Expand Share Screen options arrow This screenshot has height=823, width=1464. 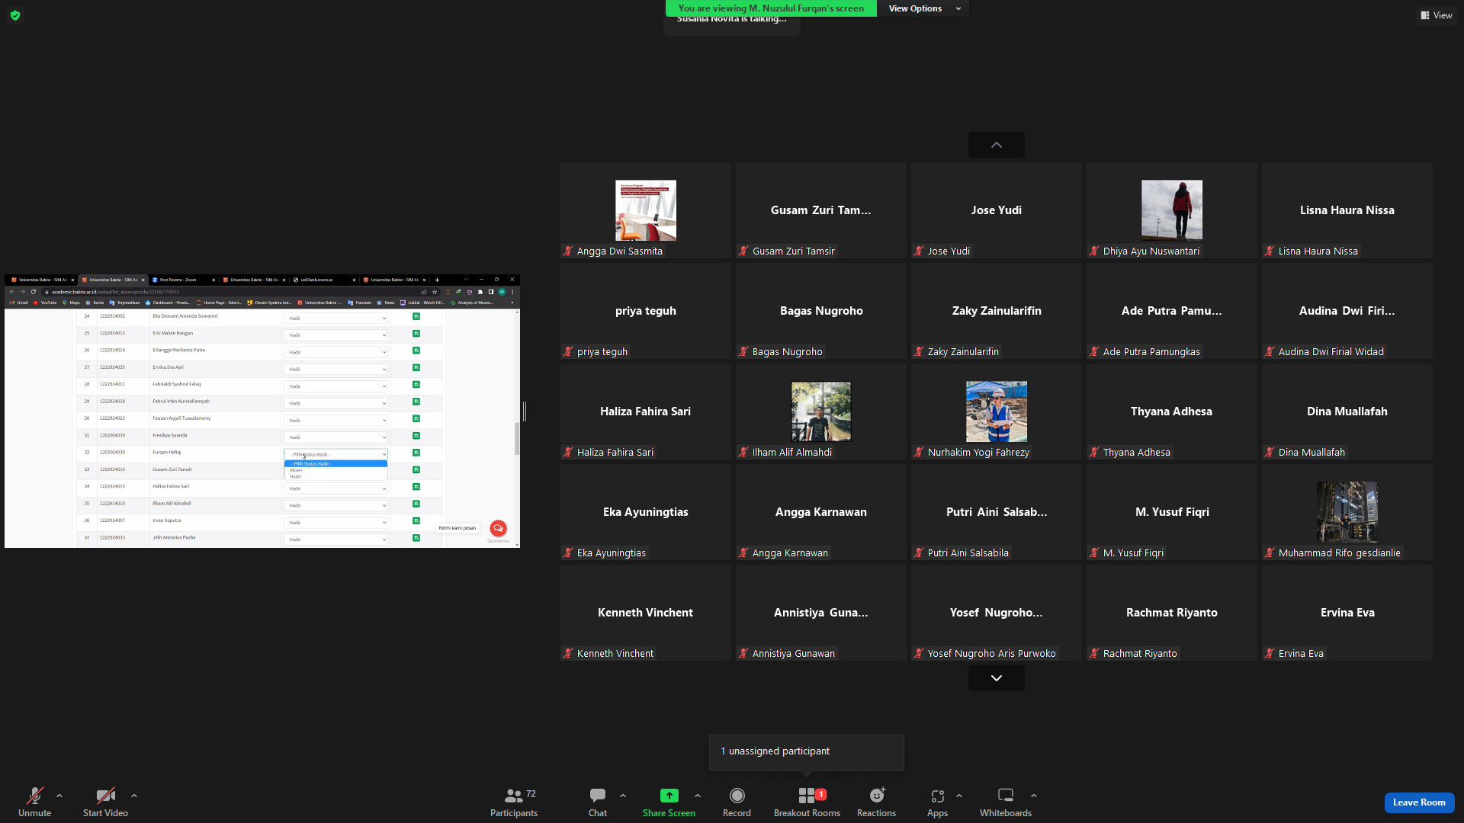click(698, 796)
